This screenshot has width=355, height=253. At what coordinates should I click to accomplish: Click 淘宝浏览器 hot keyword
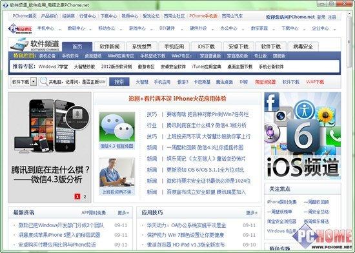(x=265, y=82)
